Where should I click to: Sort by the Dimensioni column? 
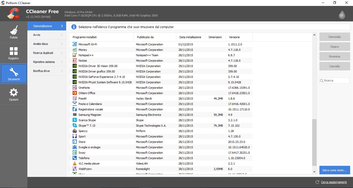point(215,37)
